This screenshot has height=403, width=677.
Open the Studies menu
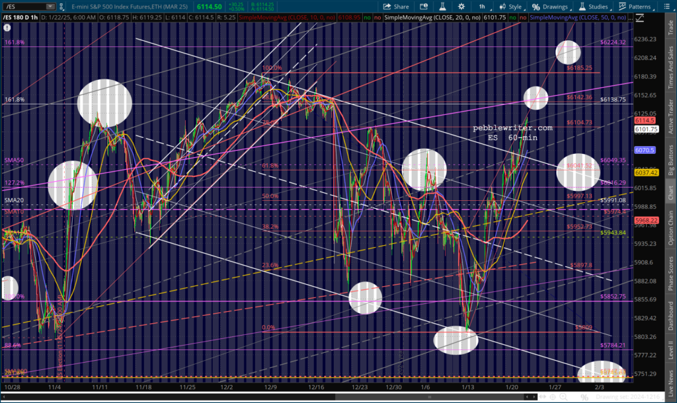click(x=594, y=7)
